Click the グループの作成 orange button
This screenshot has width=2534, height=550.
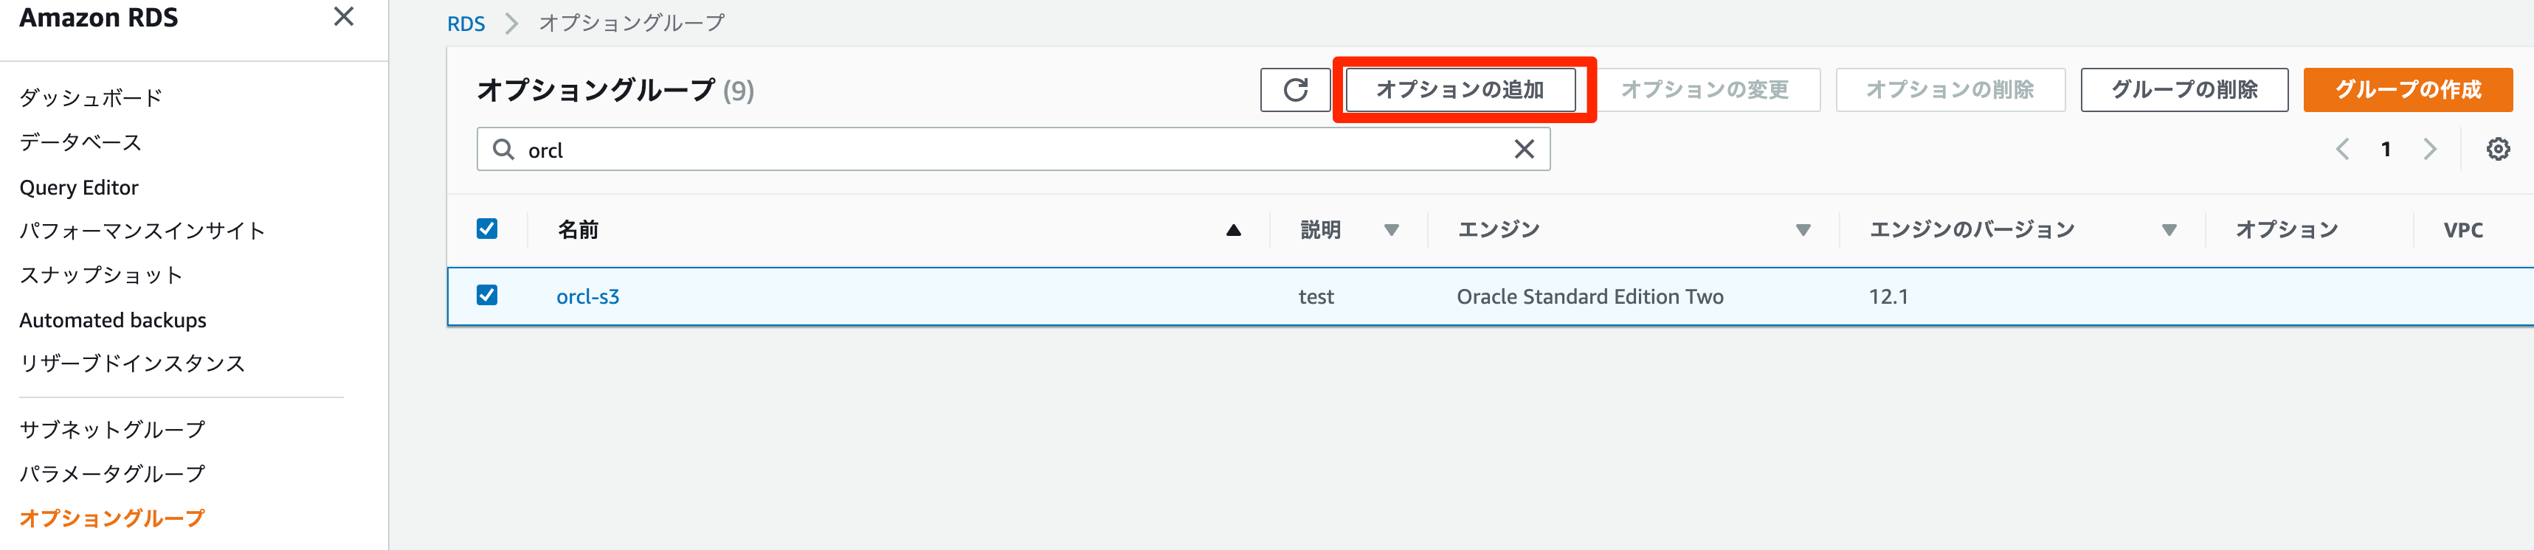2407,91
